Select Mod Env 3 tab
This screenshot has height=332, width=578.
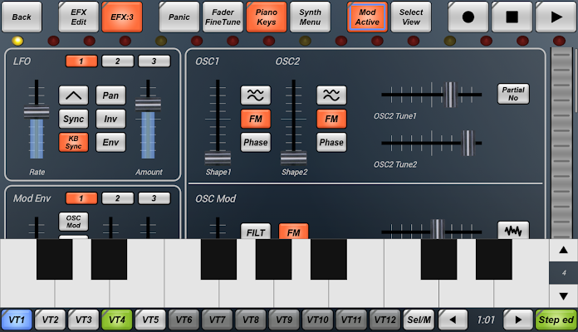point(154,198)
